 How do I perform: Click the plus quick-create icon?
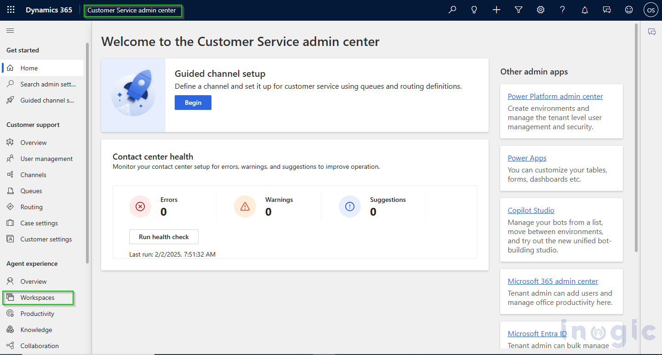click(496, 10)
